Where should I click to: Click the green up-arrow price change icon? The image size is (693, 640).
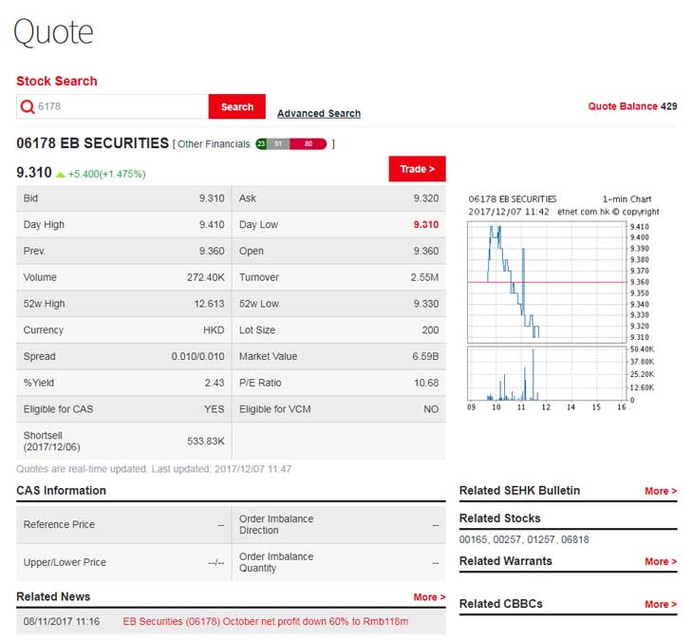pyautogui.click(x=61, y=175)
